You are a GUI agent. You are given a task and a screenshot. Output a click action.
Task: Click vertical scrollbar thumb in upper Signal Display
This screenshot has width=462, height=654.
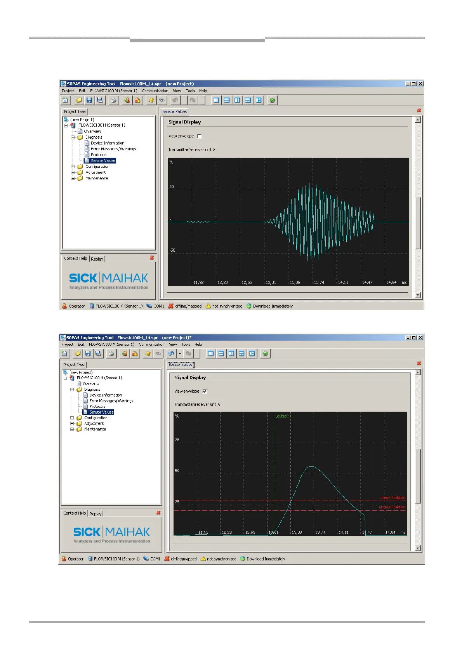(418, 223)
